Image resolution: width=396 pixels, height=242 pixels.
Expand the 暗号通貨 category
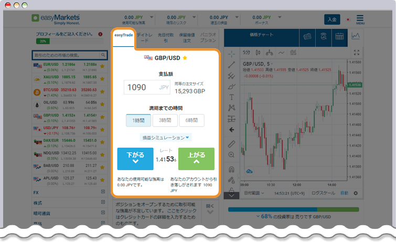[x=103, y=213]
